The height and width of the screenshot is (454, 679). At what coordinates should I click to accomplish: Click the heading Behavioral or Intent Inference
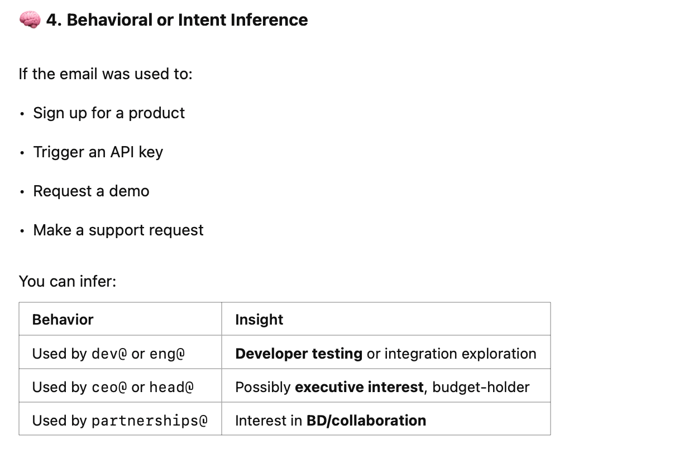coord(176,20)
